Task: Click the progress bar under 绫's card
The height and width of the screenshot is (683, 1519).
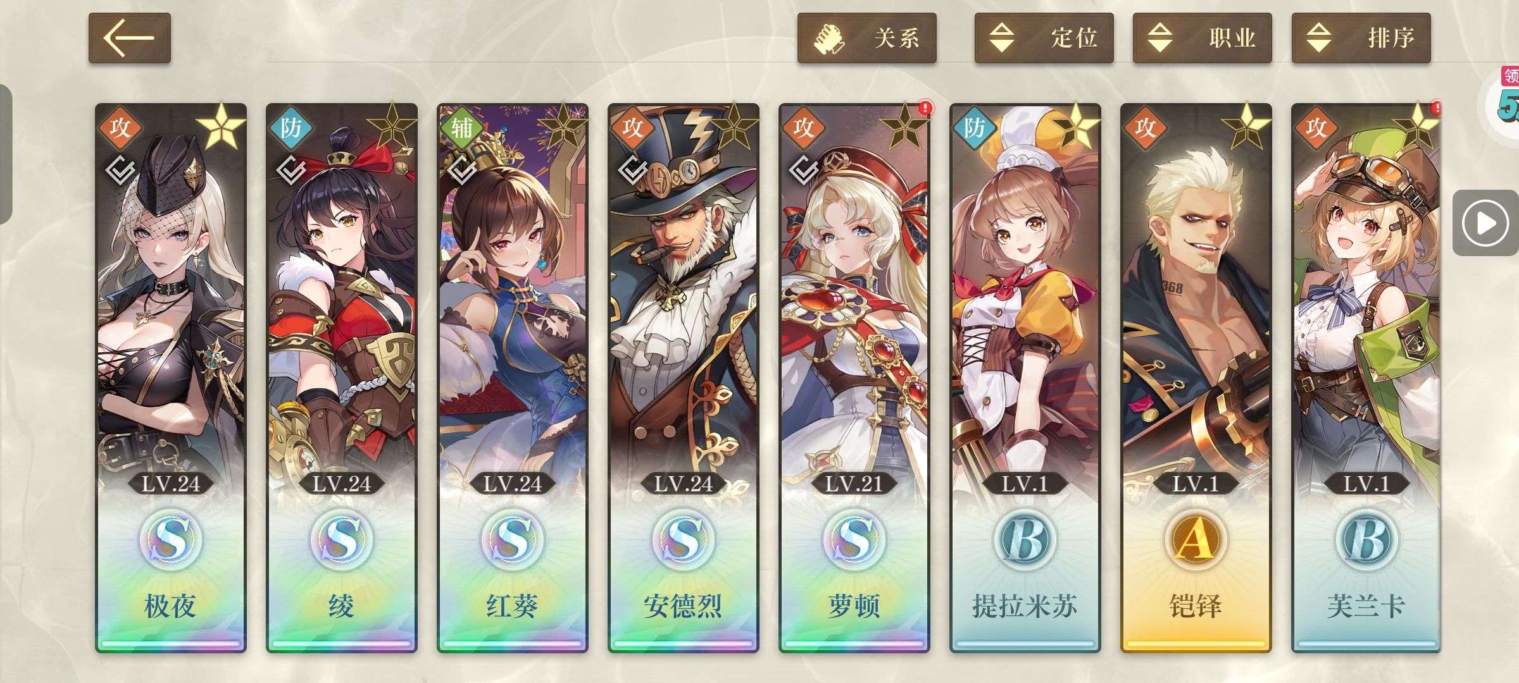Action: click(341, 644)
